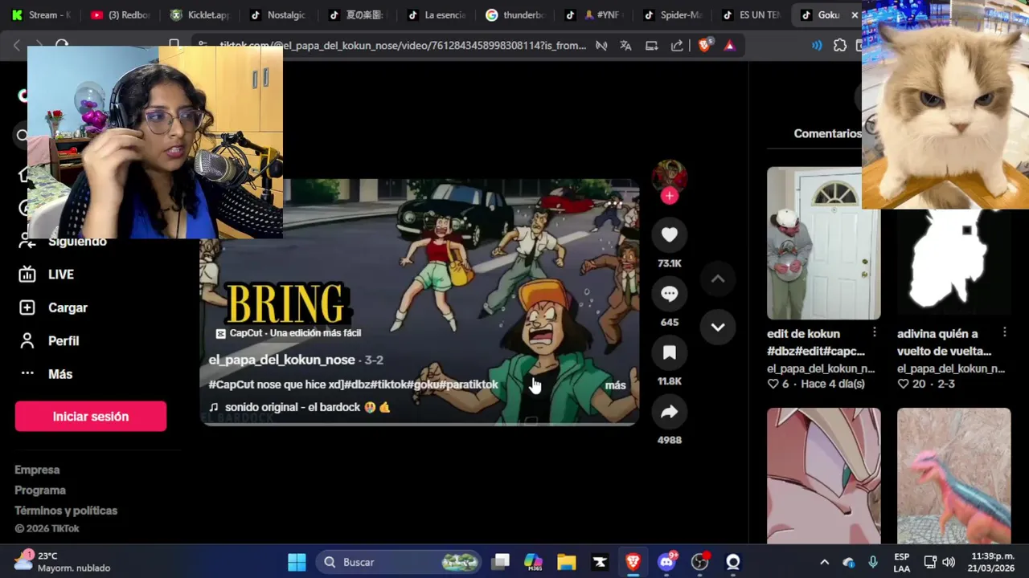Switch to the Stream browser tab
Screen dimensions: 1029x578
click(40, 14)
